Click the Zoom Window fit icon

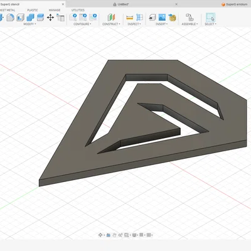pos(126,235)
